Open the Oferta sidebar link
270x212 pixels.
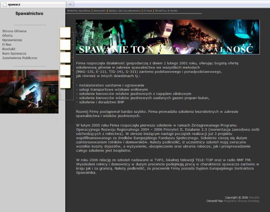coord(7,36)
